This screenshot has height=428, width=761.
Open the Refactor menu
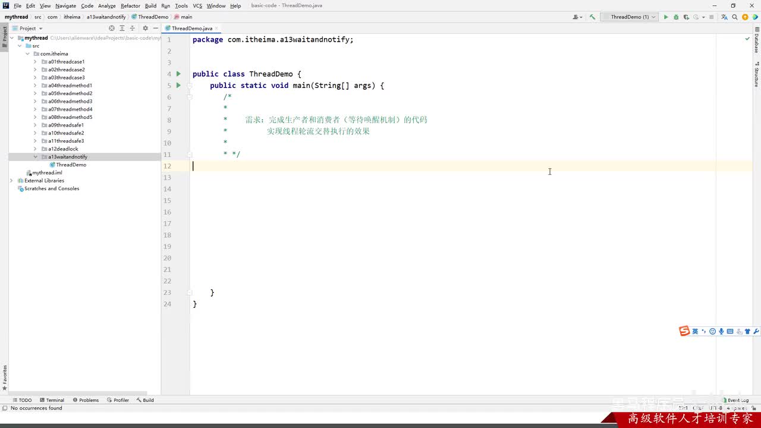130,6
